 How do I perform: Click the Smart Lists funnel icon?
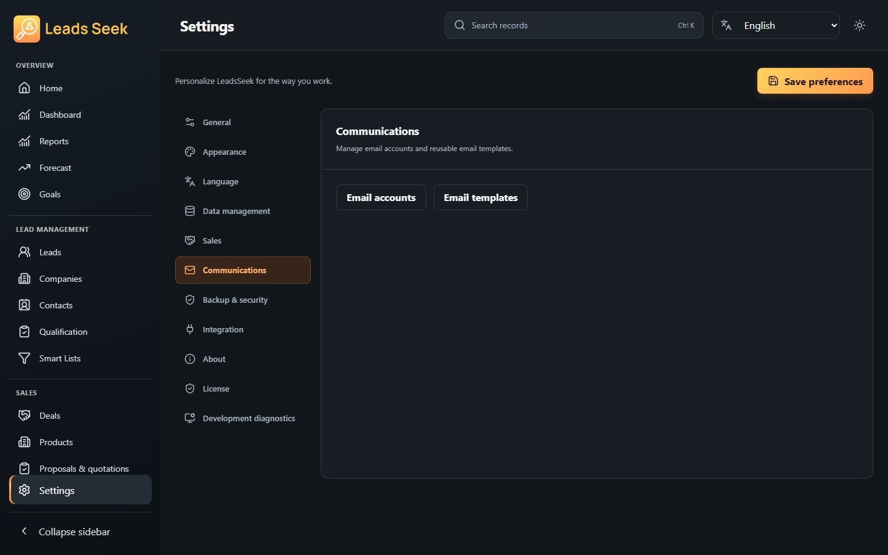click(24, 358)
